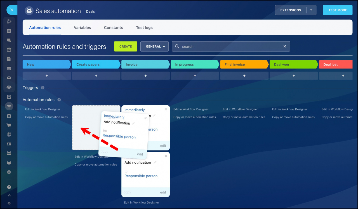Close the Sales automation slider panel

(x=12, y=10)
